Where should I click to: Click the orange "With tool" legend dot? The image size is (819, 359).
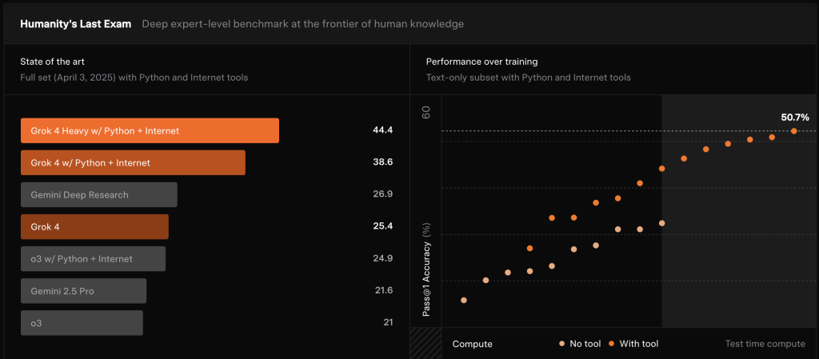(x=612, y=344)
